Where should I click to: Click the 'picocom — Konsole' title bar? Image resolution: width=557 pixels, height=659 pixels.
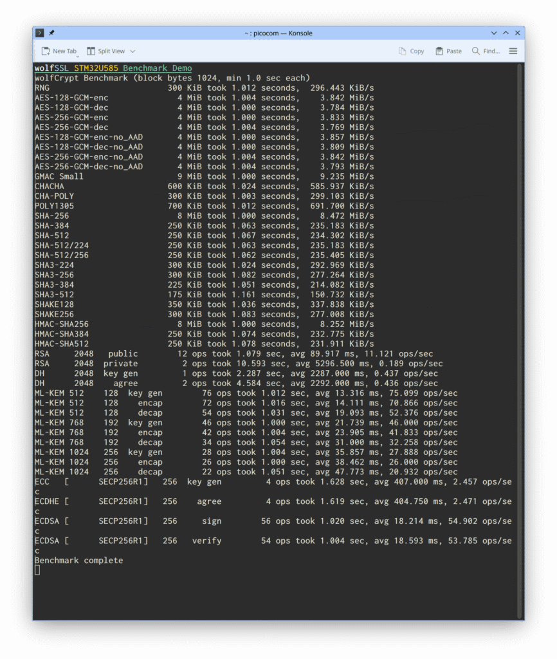[x=278, y=33]
